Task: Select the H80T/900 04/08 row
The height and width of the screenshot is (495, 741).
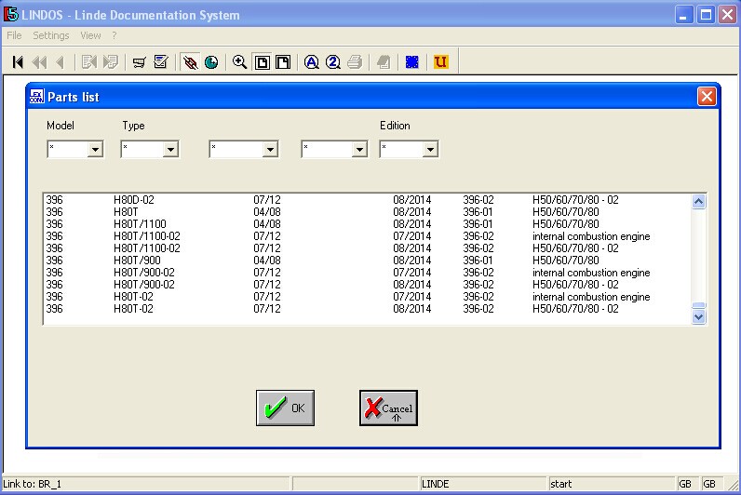Action: 367,261
